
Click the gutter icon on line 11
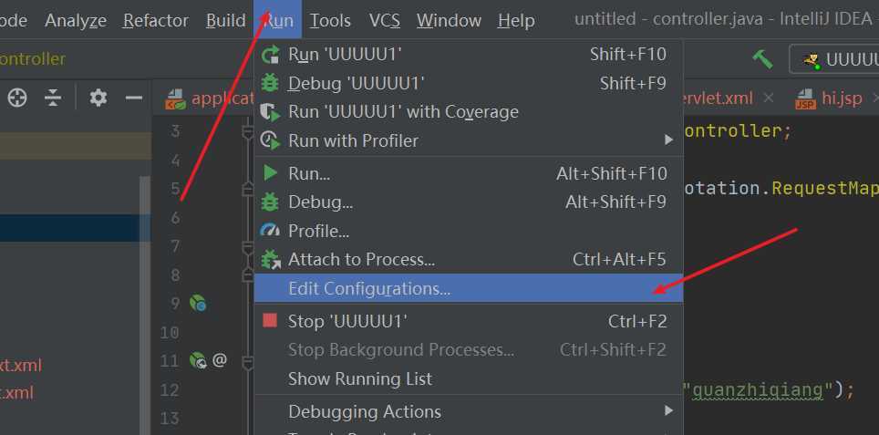[198, 360]
